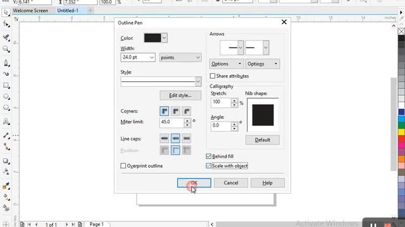
Task: Select the Drop Shadow tool
Action: click(x=6, y=161)
